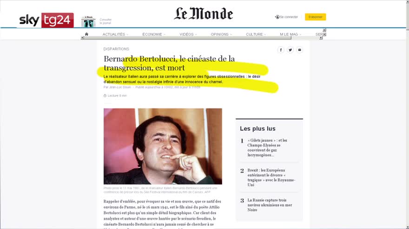Screen dimensions: 409x229
Task: Click the Sky TG24 logo
Action: tap(46, 20)
